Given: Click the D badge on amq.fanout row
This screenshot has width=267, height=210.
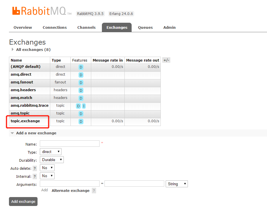Looking at the screenshot, I should 81,83.
